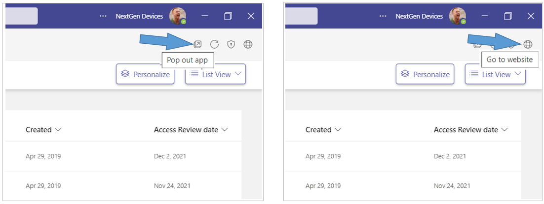Image resolution: width=544 pixels, height=204 pixels.
Task: Expand the List View dropdown in left image
Action: [x=237, y=74]
